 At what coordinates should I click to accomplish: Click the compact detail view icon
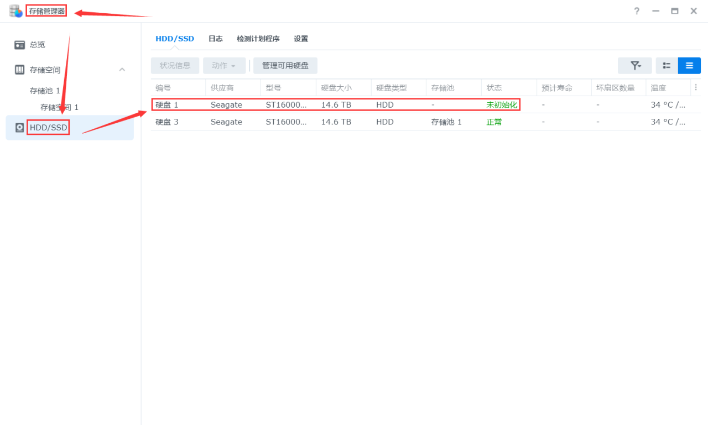666,65
